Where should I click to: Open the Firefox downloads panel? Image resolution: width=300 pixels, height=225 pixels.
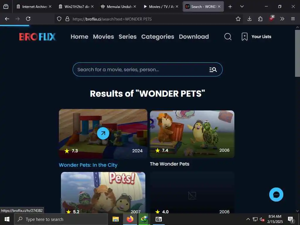(x=249, y=19)
